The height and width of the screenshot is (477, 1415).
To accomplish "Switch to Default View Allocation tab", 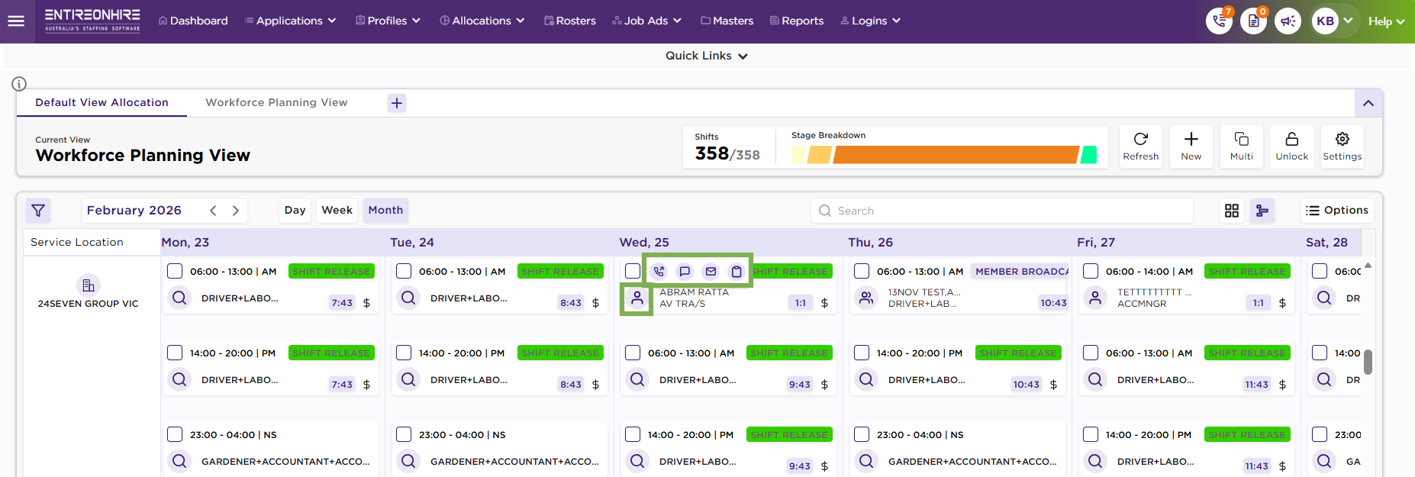I will click(x=102, y=102).
